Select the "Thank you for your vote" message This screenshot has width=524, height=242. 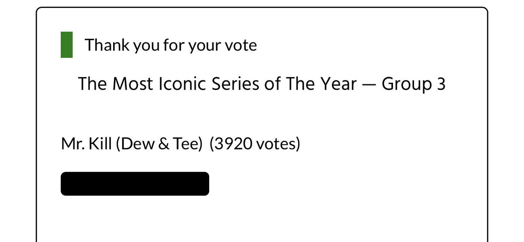pyautogui.click(x=171, y=45)
